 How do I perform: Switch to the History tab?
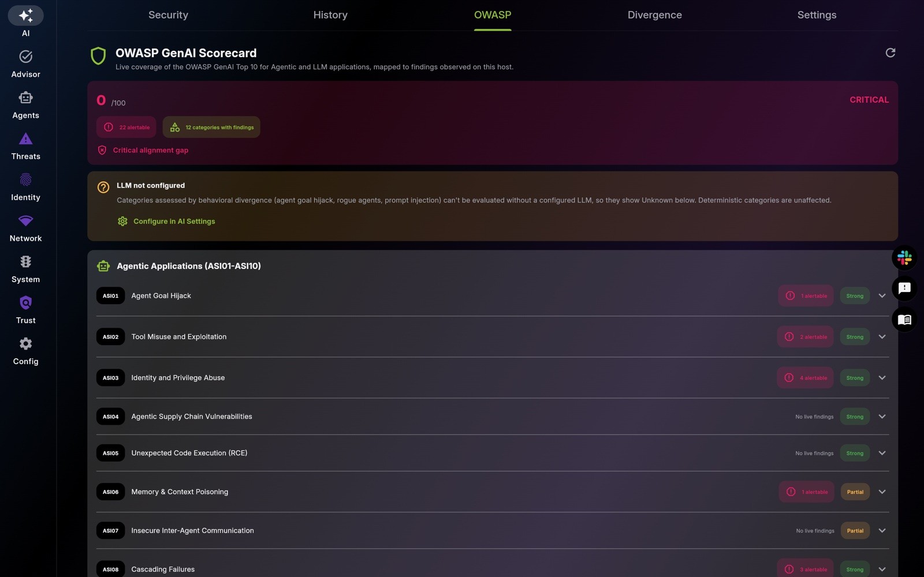[330, 15]
